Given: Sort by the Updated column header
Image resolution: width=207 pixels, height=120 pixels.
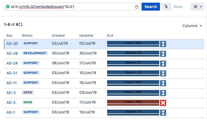Looking at the screenshot, I should tap(86, 35).
